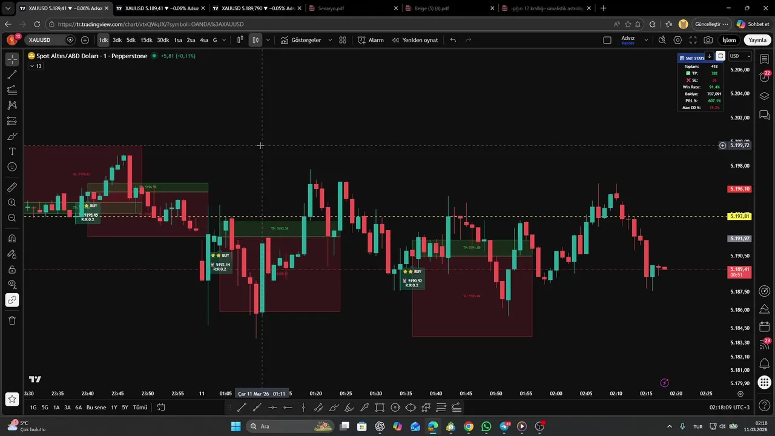
Task: Click the trash remove objects icon
Action: pyautogui.click(x=12, y=320)
